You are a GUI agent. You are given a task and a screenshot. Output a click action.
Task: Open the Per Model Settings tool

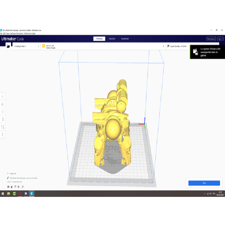pos(3,127)
